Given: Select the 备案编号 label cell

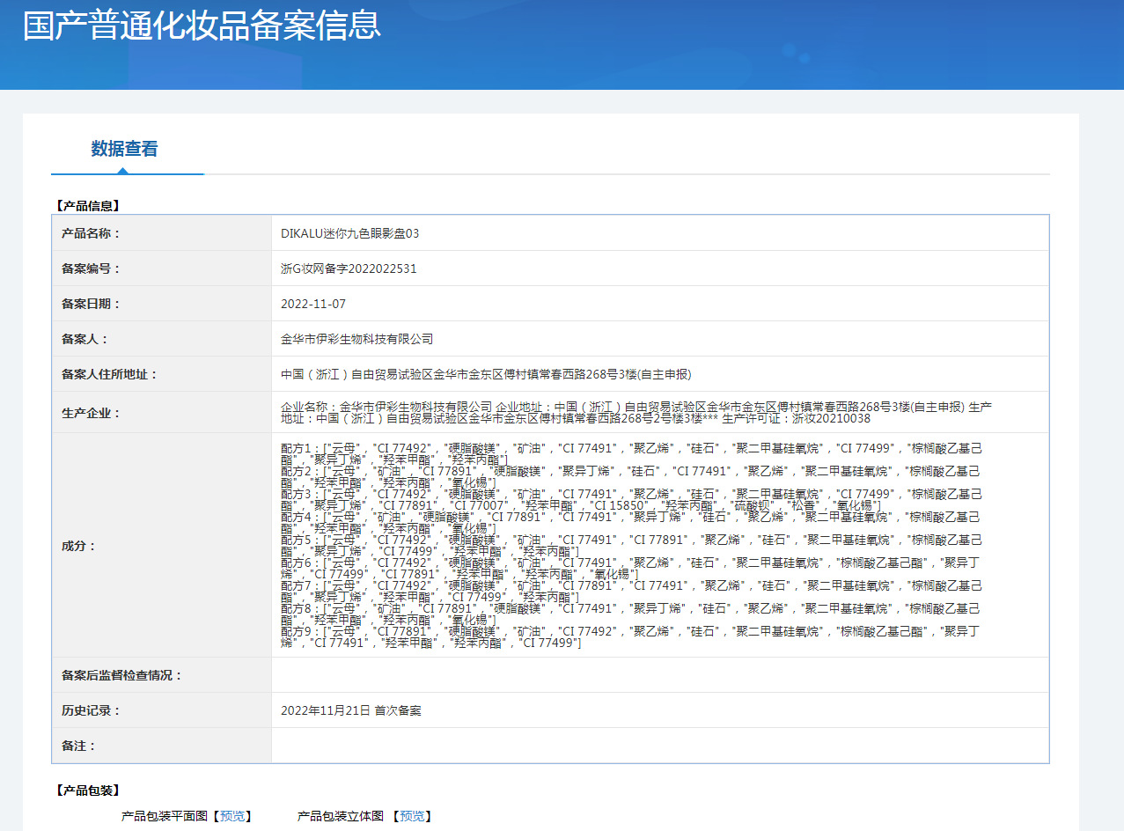Looking at the screenshot, I should coord(162,268).
